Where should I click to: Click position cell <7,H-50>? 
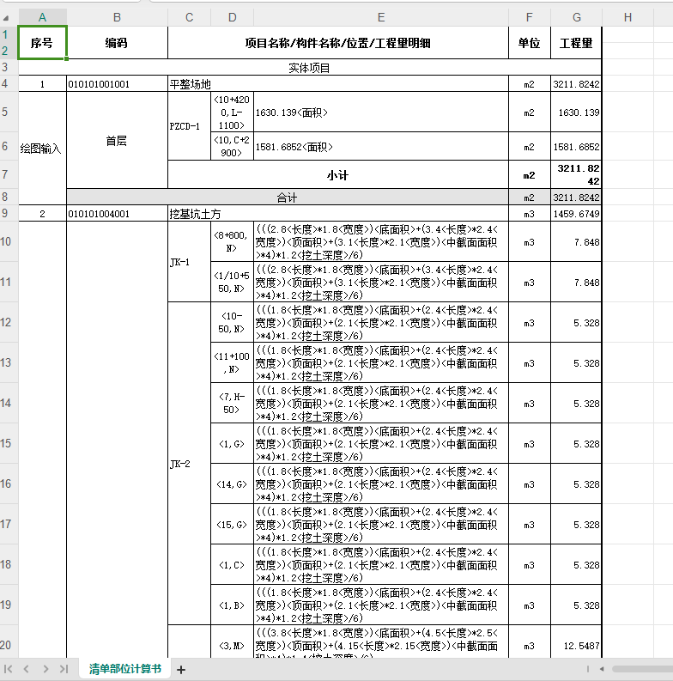click(x=232, y=403)
